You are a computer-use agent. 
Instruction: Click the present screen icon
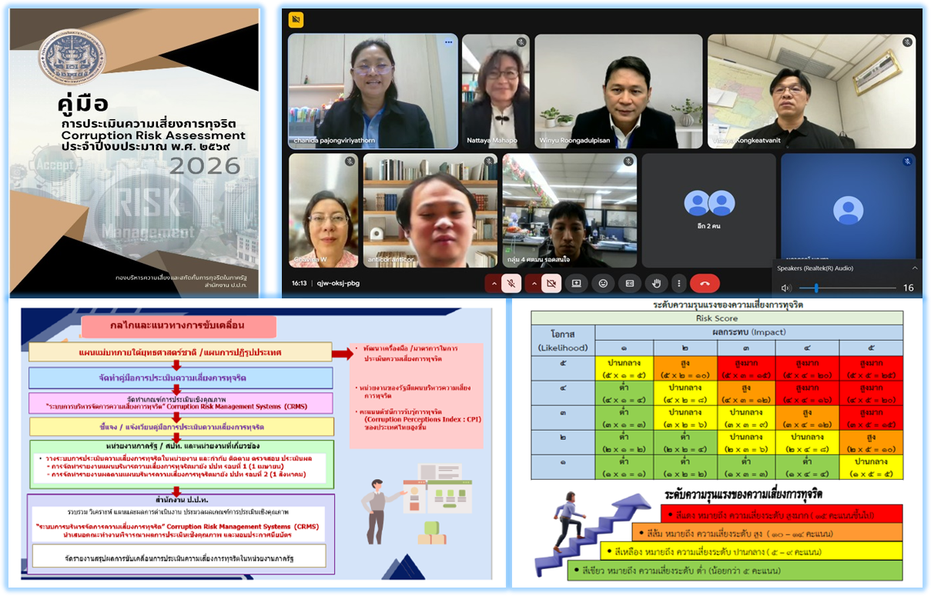[x=576, y=283]
